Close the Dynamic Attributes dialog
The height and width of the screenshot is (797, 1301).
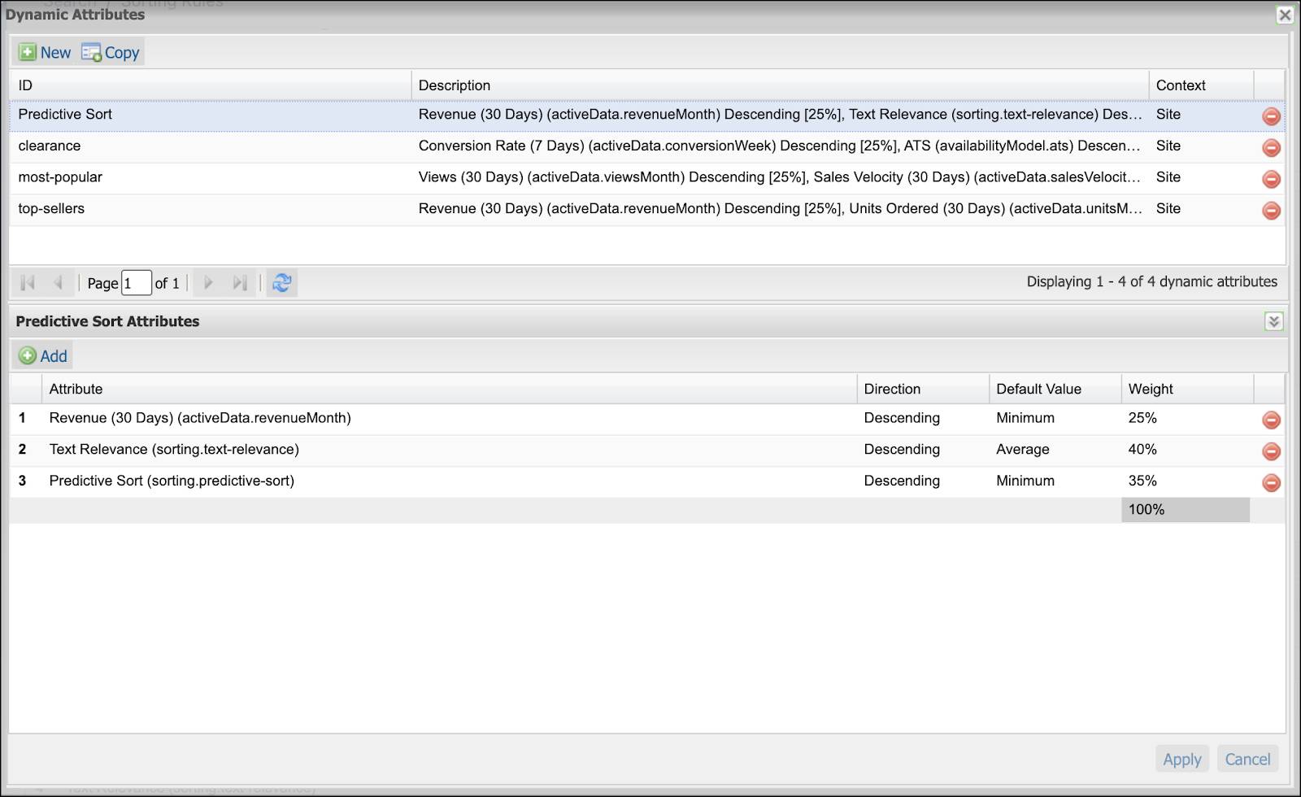[1285, 14]
